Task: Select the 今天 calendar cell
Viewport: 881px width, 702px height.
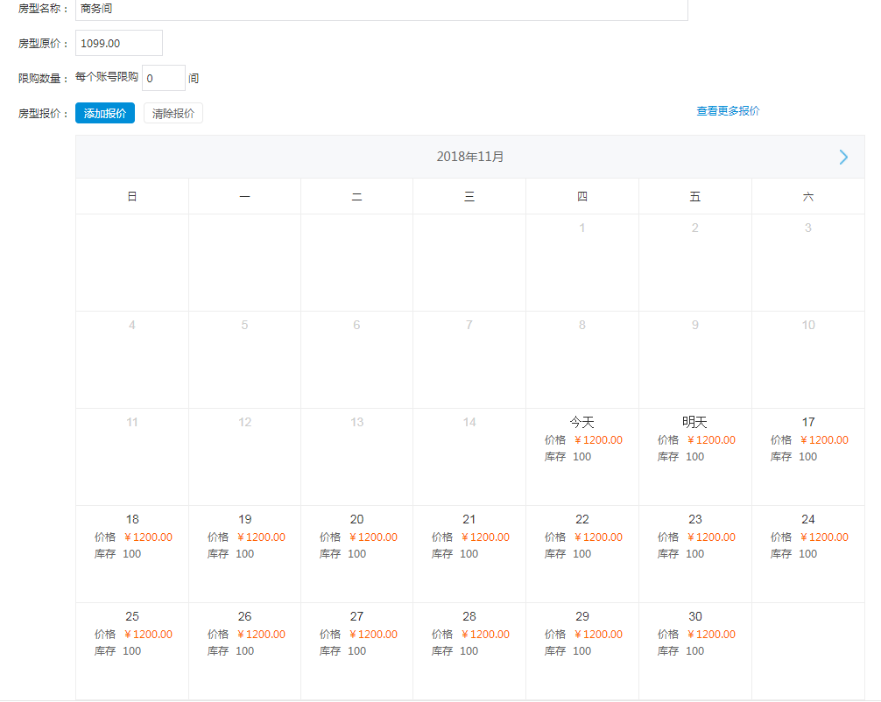Action: pyautogui.click(x=582, y=455)
